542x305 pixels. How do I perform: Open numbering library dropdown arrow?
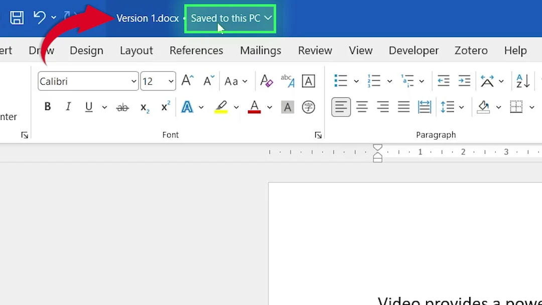click(389, 82)
